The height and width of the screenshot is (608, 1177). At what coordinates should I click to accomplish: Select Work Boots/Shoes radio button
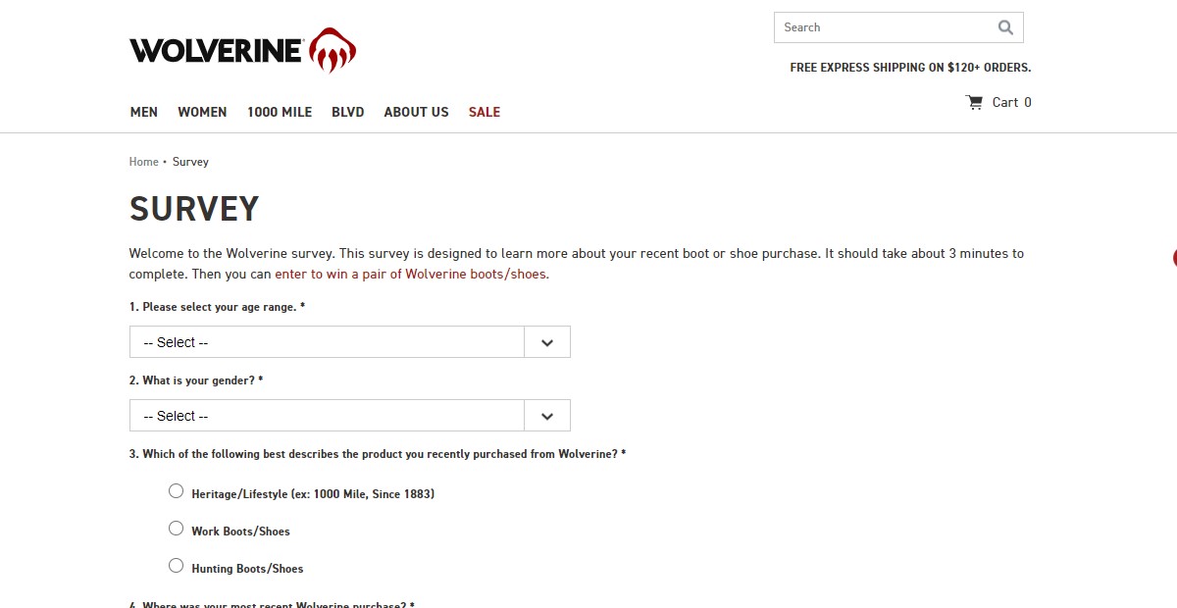coord(176,529)
